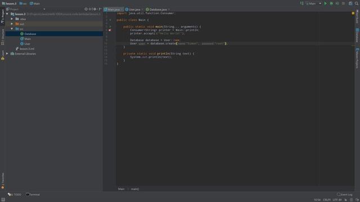Toggle the Maven Projects tool window tab
360x202 pixels.
click(357, 58)
